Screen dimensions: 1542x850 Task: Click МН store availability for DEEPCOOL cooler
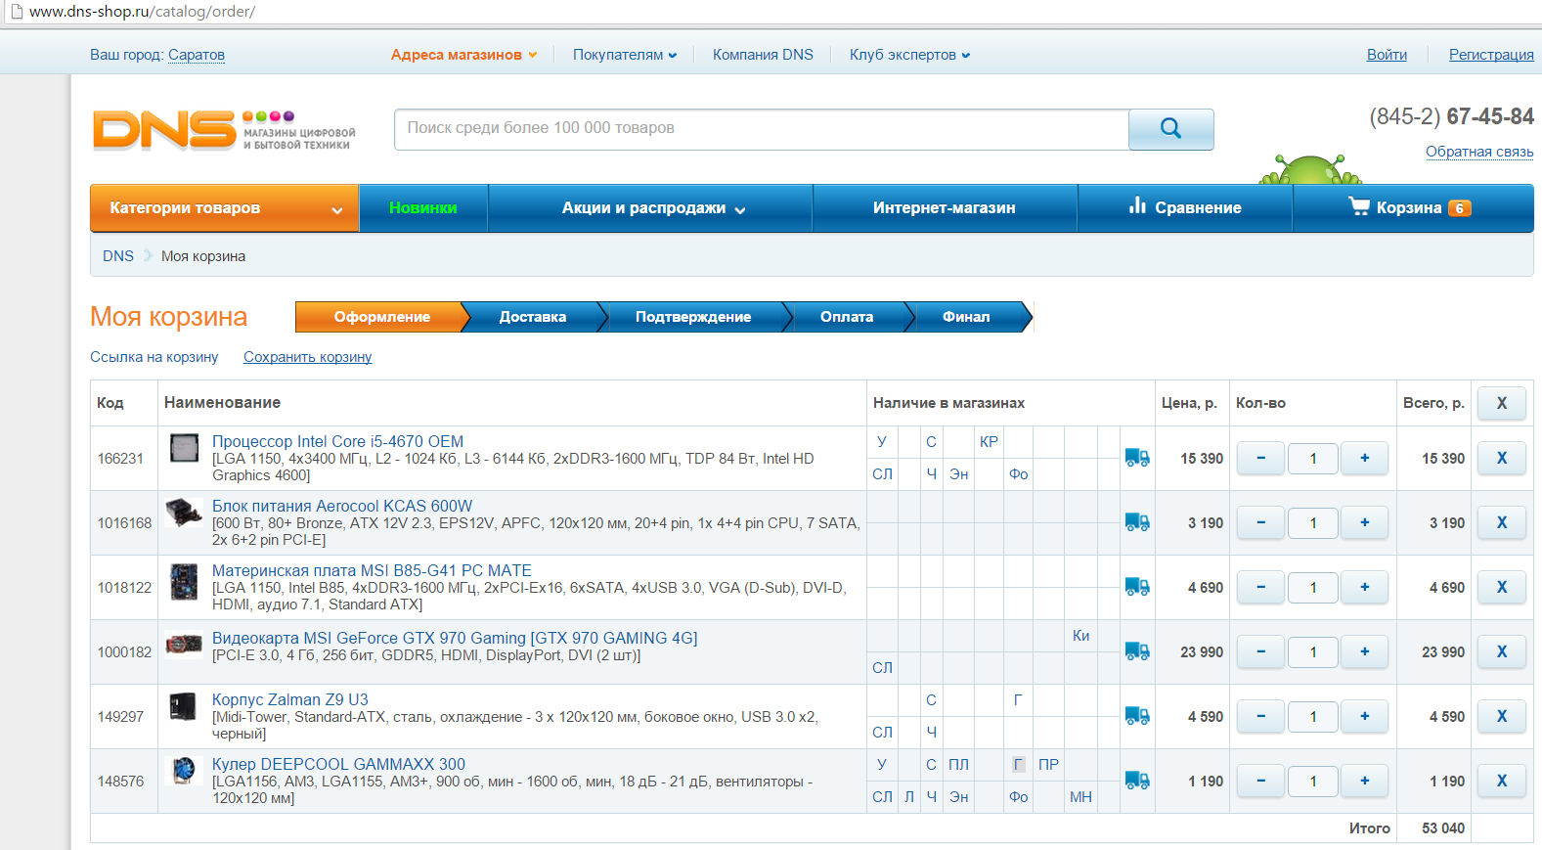pos(1080,797)
